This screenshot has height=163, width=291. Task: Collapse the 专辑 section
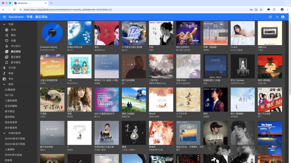(x=4, y=24)
